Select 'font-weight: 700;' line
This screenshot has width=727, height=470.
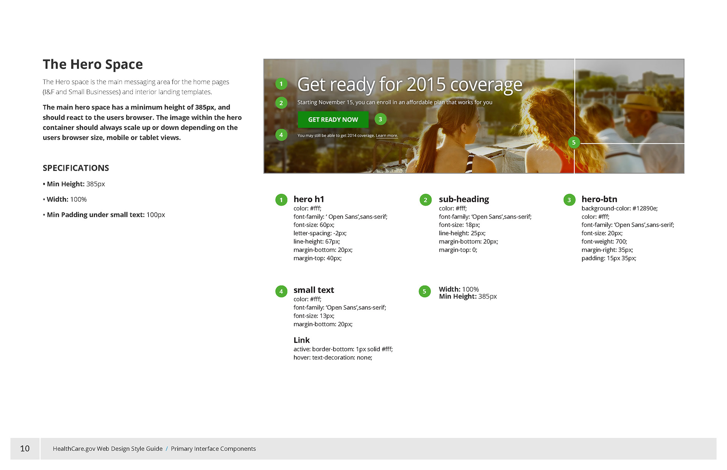click(604, 241)
